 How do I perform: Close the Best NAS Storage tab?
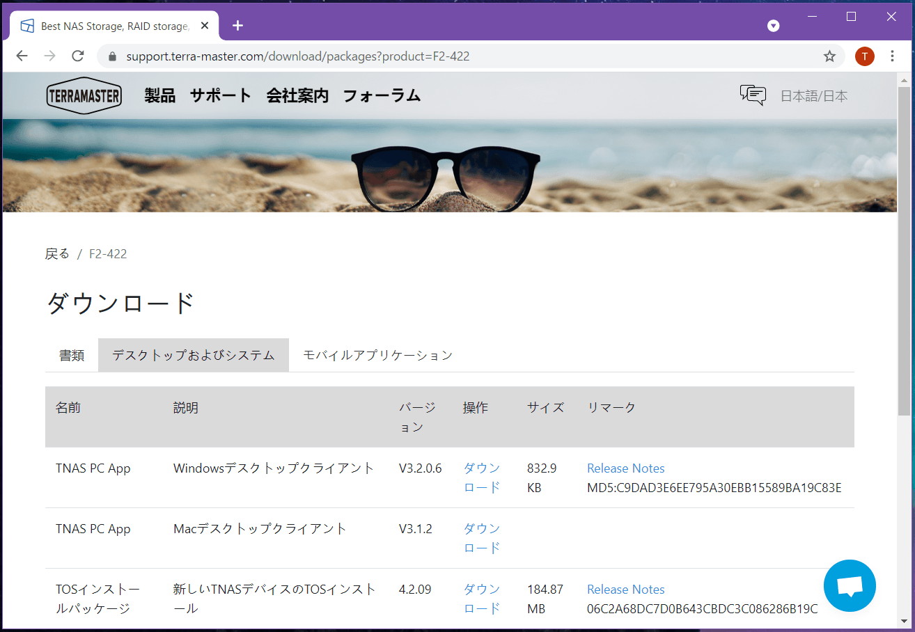tap(205, 26)
